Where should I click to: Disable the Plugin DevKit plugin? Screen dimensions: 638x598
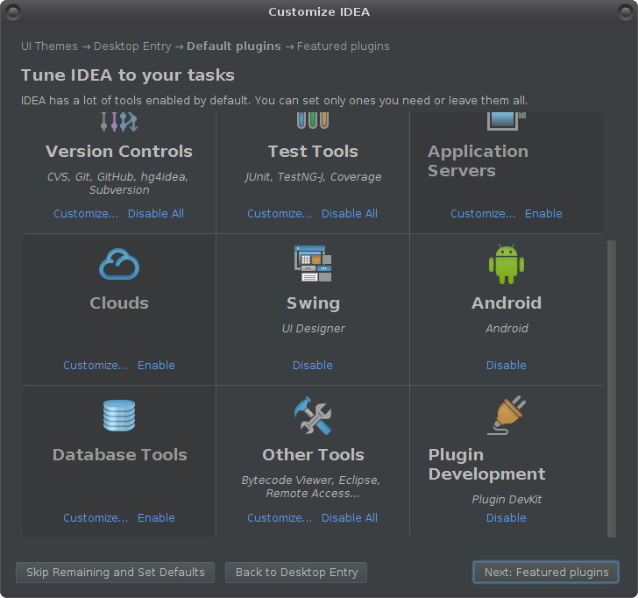pyautogui.click(x=507, y=518)
